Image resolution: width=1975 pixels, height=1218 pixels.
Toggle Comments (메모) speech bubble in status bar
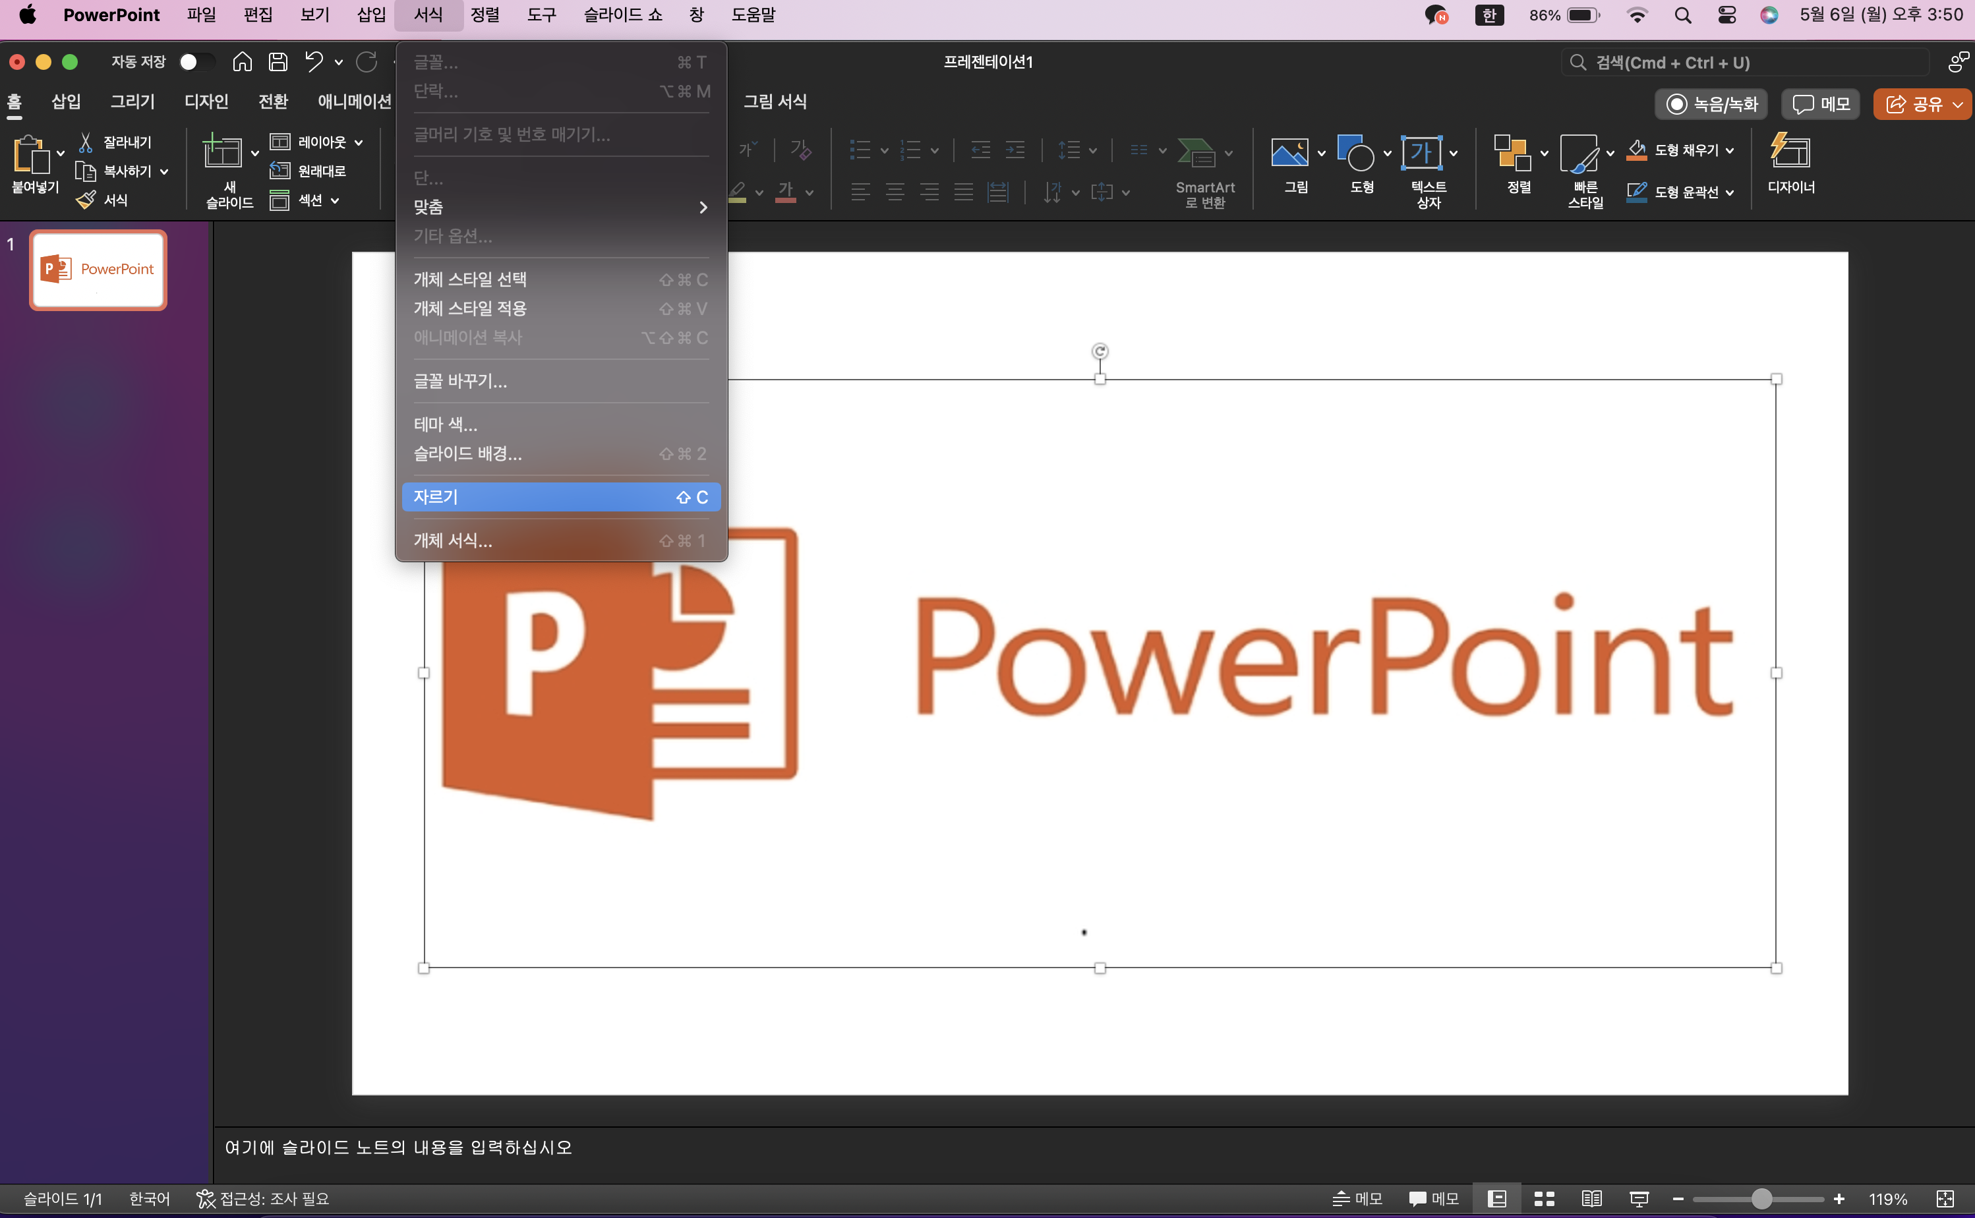[1434, 1199]
